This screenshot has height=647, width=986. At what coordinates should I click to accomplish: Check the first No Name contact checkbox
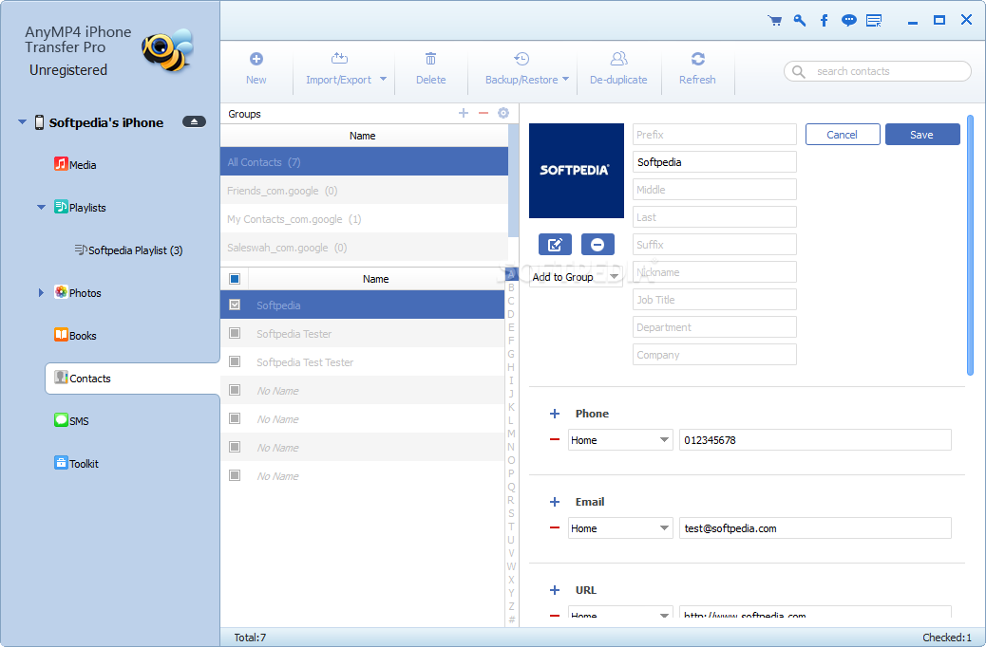click(235, 390)
